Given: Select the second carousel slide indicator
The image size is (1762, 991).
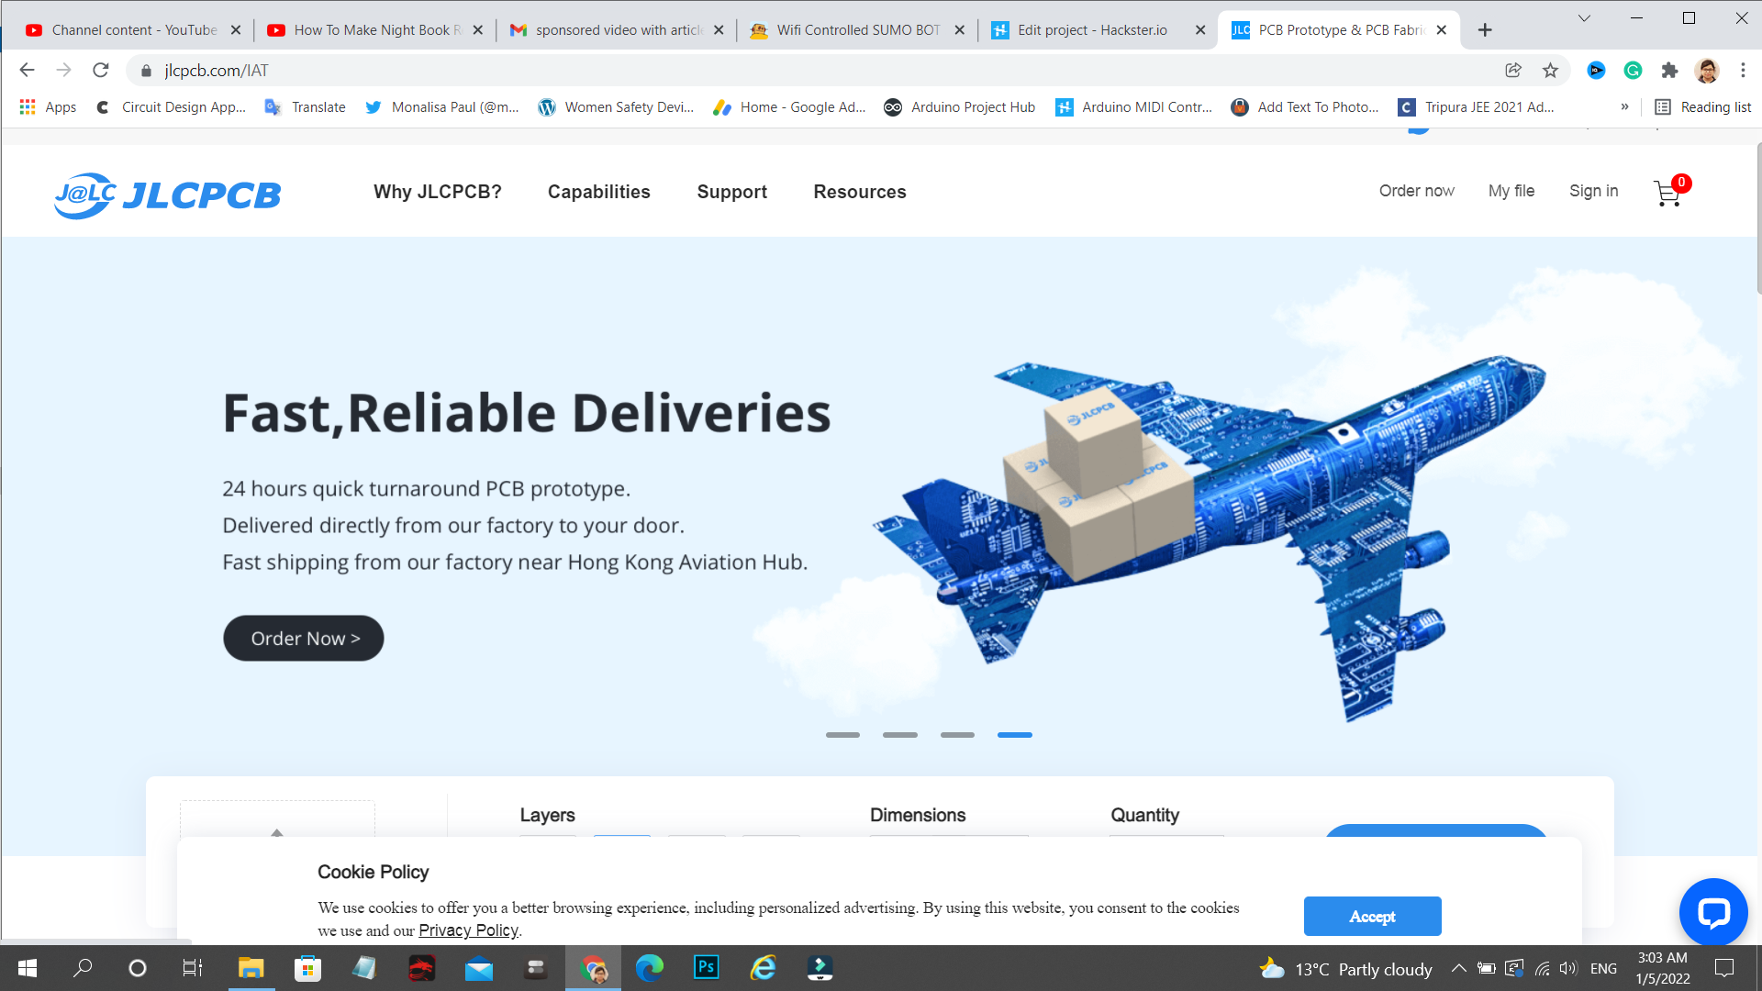Looking at the screenshot, I should click(899, 735).
